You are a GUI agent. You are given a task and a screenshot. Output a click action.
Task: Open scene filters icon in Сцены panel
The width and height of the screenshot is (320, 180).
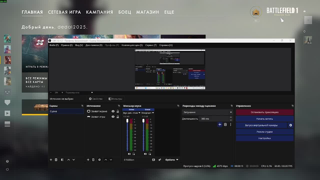pyautogui.click(x=62, y=160)
